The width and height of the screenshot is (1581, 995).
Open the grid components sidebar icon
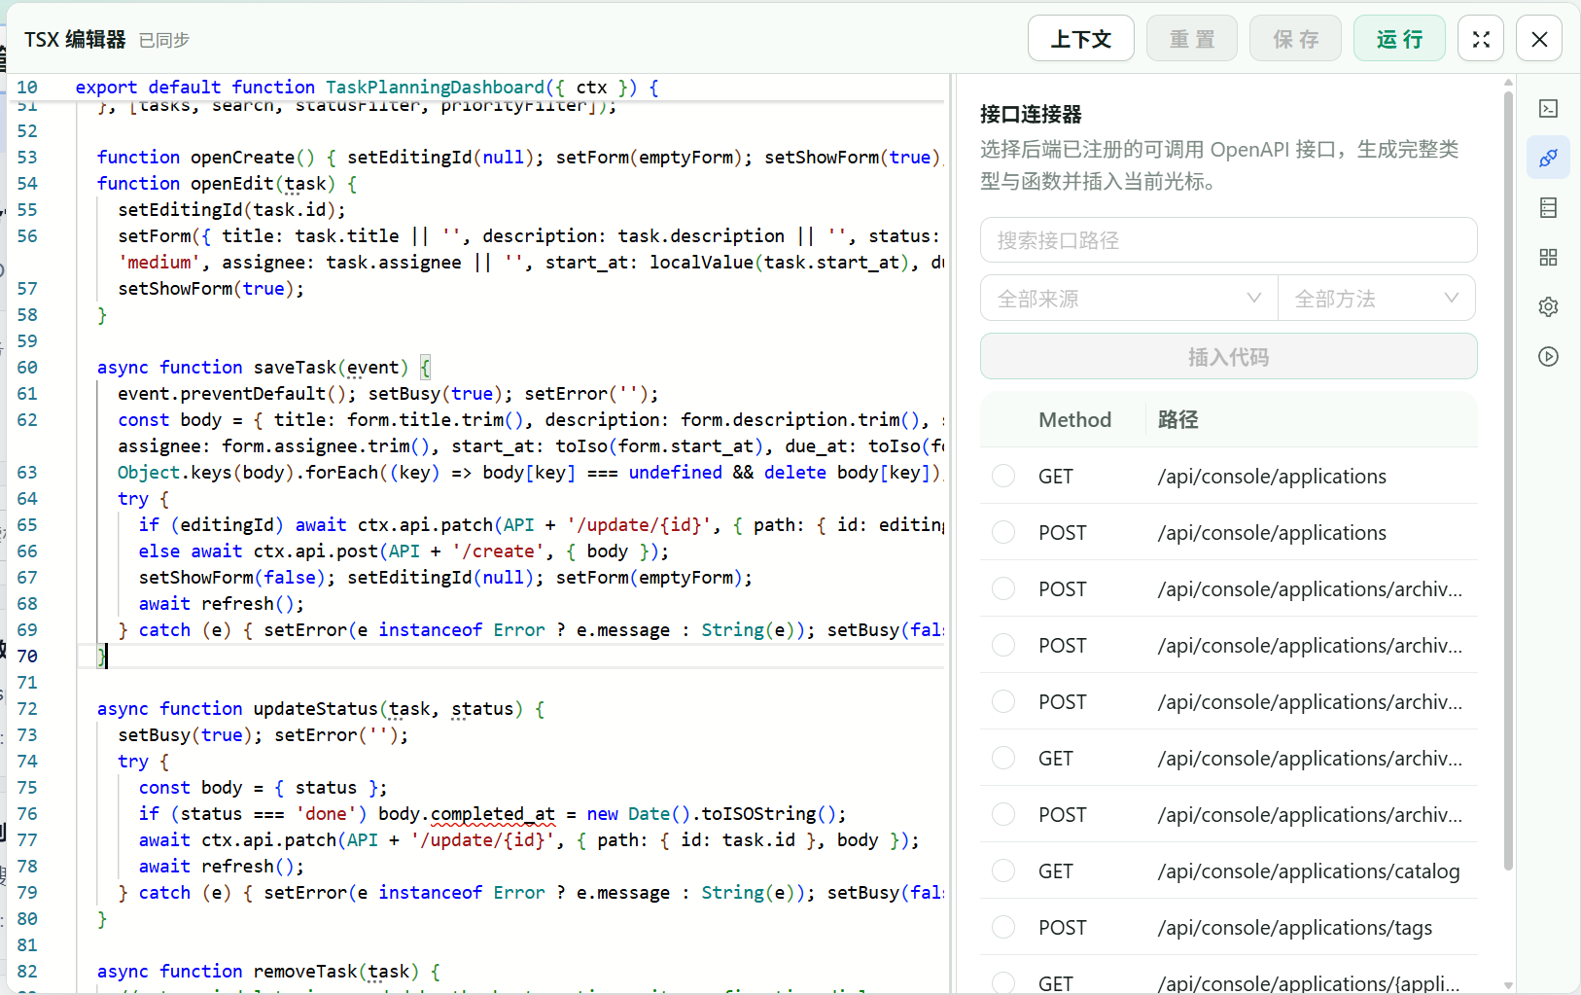pyautogui.click(x=1549, y=257)
